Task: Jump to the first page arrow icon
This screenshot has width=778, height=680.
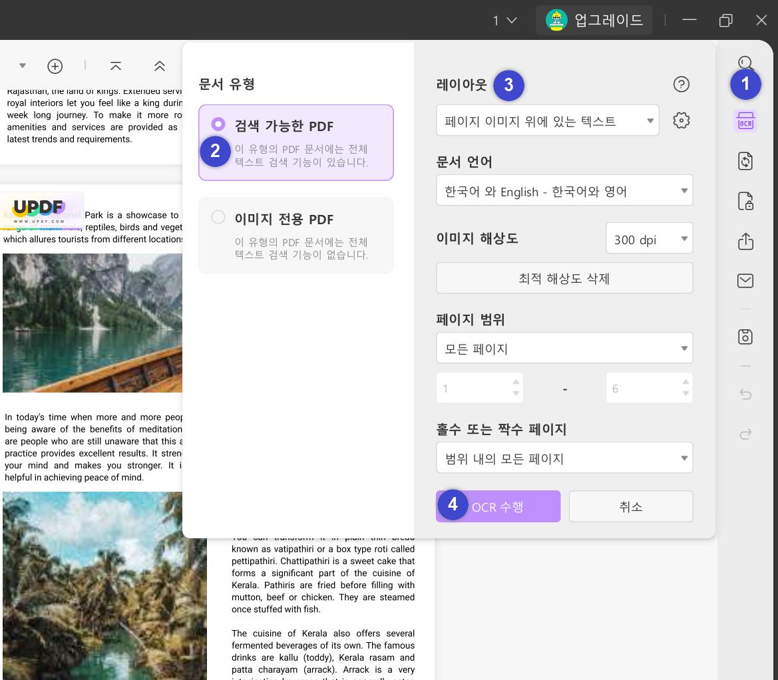Action: click(116, 66)
